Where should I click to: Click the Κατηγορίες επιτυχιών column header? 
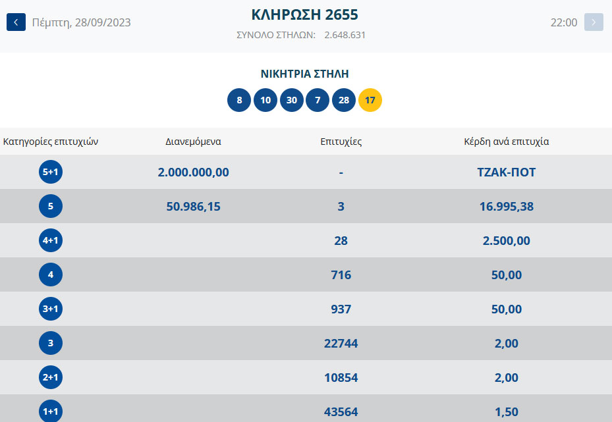tap(51, 142)
